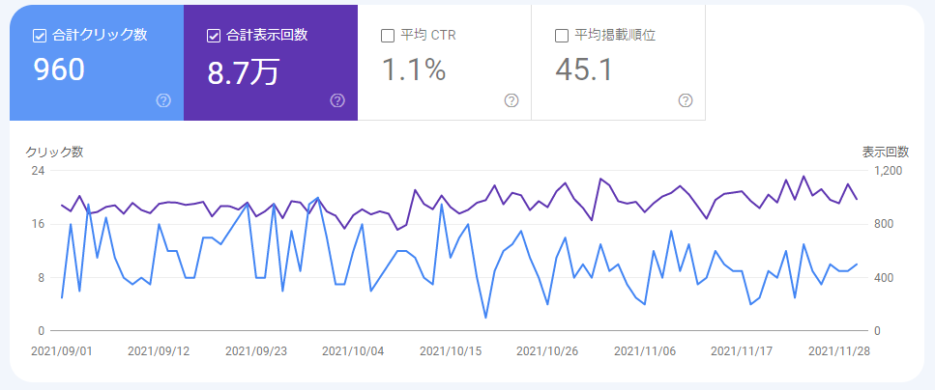The image size is (935, 390).
Task: Click the 2021/09/12 date label
Action: tap(159, 350)
